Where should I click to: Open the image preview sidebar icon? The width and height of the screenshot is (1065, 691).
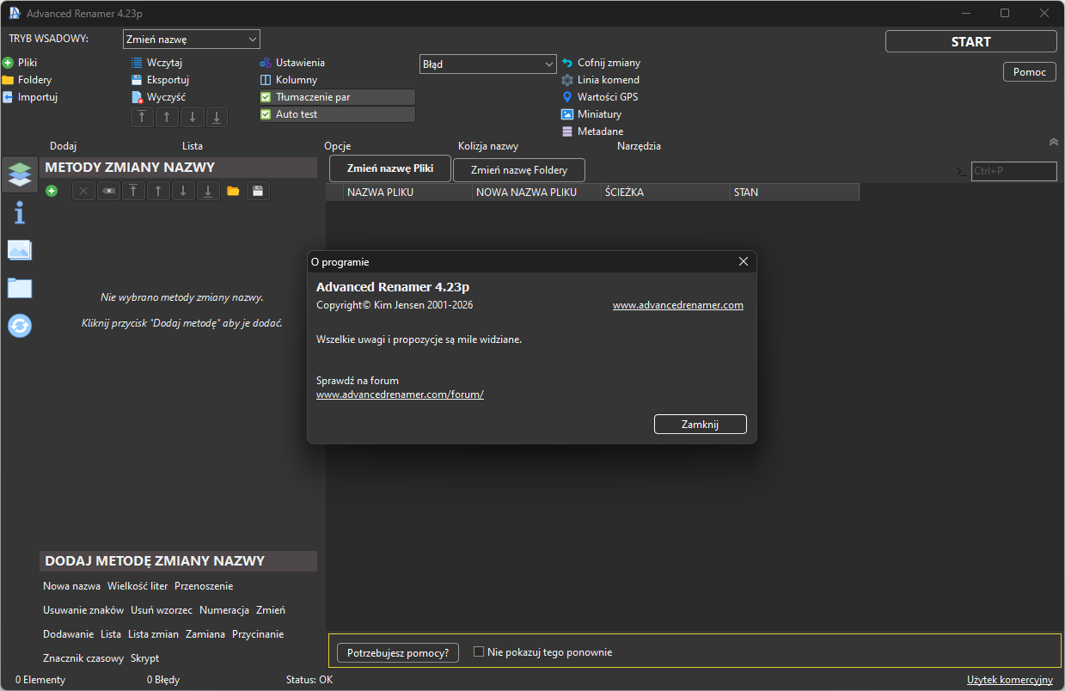click(20, 250)
